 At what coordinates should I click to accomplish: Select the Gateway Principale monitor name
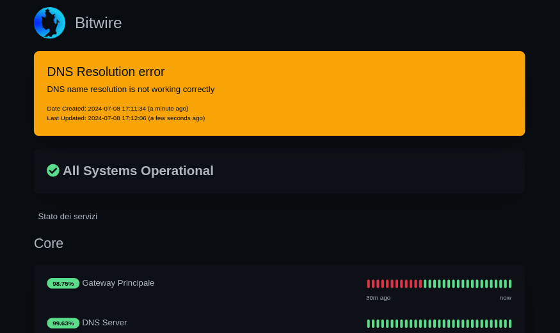118,283
